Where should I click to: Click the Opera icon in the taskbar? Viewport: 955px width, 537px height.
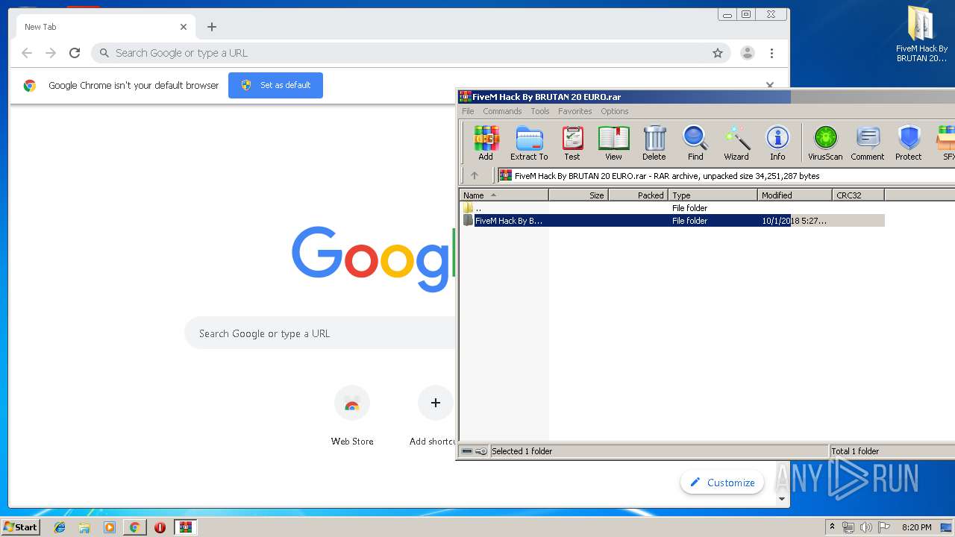160,527
